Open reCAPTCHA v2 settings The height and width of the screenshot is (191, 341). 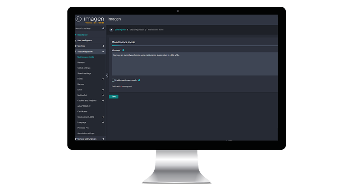click(84, 106)
